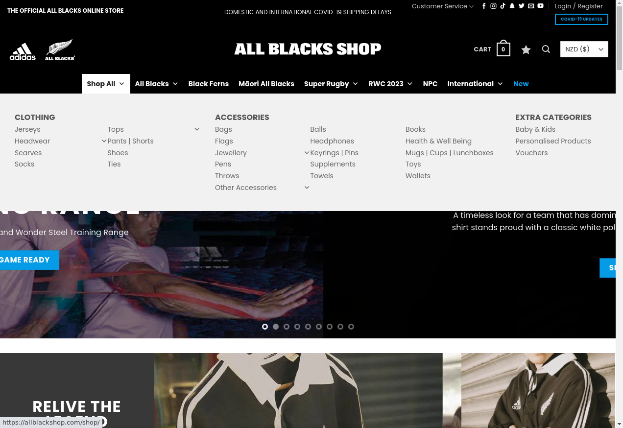The image size is (623, 428).
Task: Open the wishlist star icon
Action: point(526,49)
